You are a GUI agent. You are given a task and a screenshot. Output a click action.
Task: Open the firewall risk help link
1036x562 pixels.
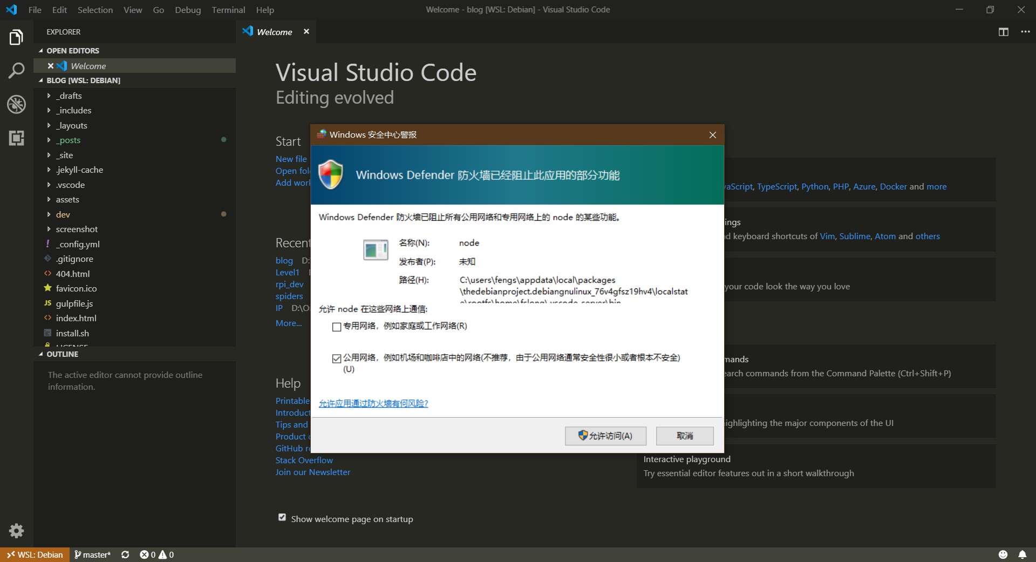click(373, 403)
